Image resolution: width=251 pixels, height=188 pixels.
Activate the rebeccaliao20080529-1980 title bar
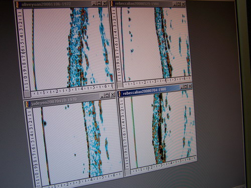click(x=148, y=4)
